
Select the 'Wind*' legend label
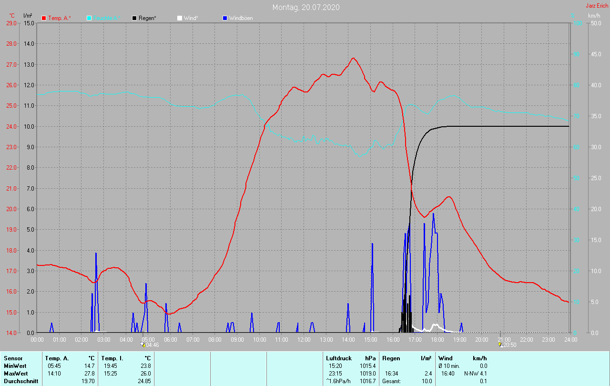pyautogui.click(x=191, y=18)
